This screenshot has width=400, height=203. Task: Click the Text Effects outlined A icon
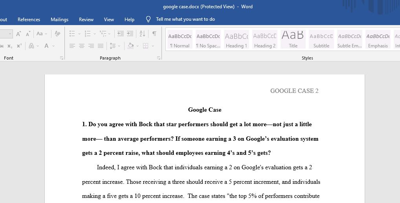[31, 46]
